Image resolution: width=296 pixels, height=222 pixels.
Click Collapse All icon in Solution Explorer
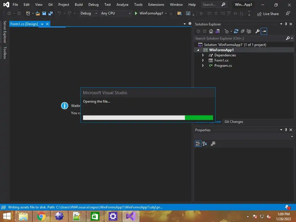243,31
